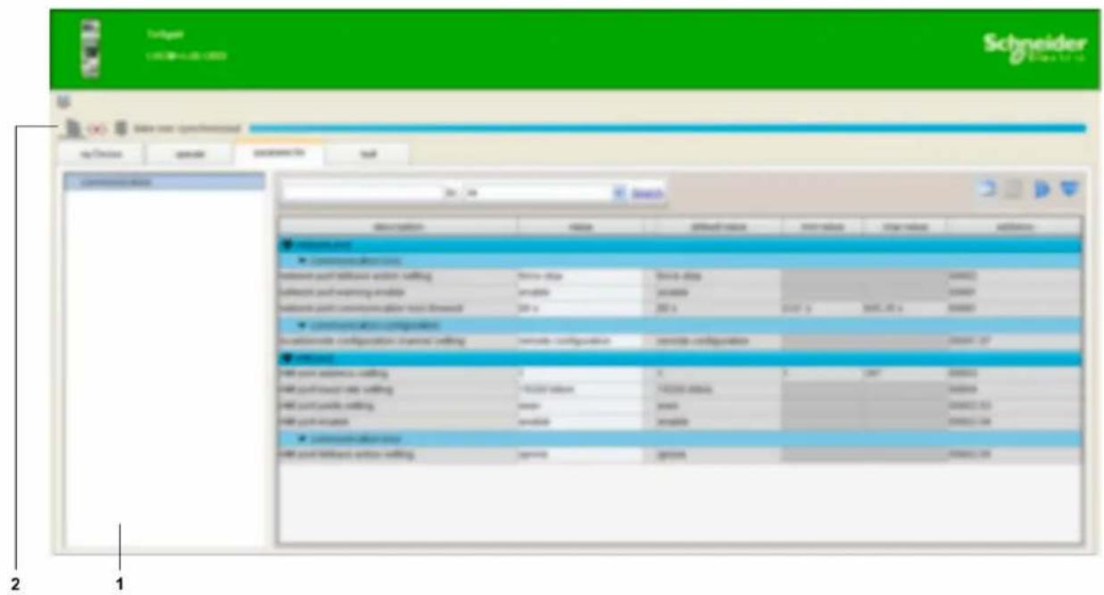Click the address column header

[1013, 227]
